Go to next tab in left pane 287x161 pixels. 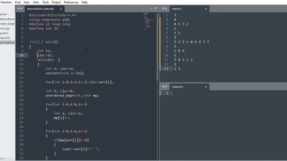(21, 8)
